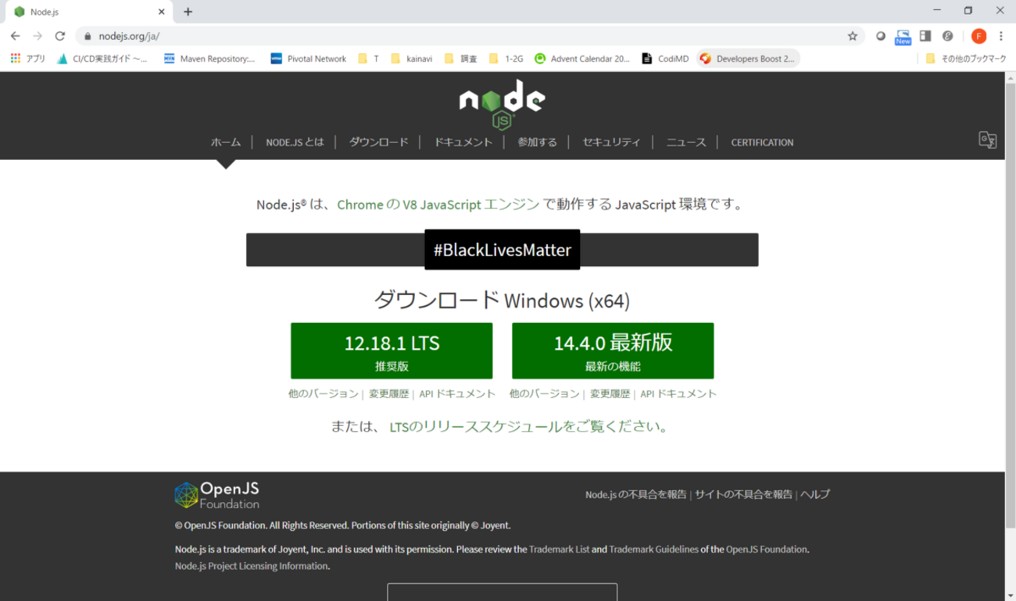Image resolution: width=1016 pixels, height=601 pixels.
Task: Open the Pivotal Network bookmark
Action: point(308,59)
